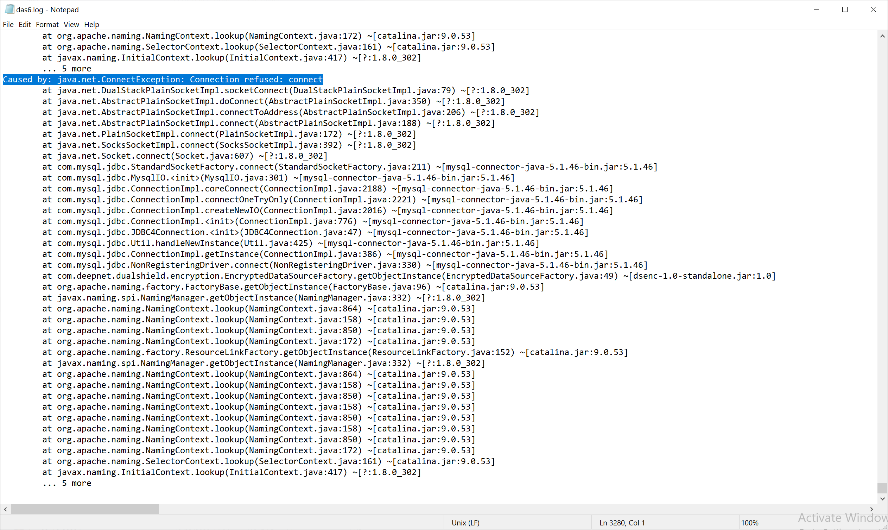Click the horizontal scroll right arrow
The height and width of the screenshot is (530, 888).
click(871, 509)
